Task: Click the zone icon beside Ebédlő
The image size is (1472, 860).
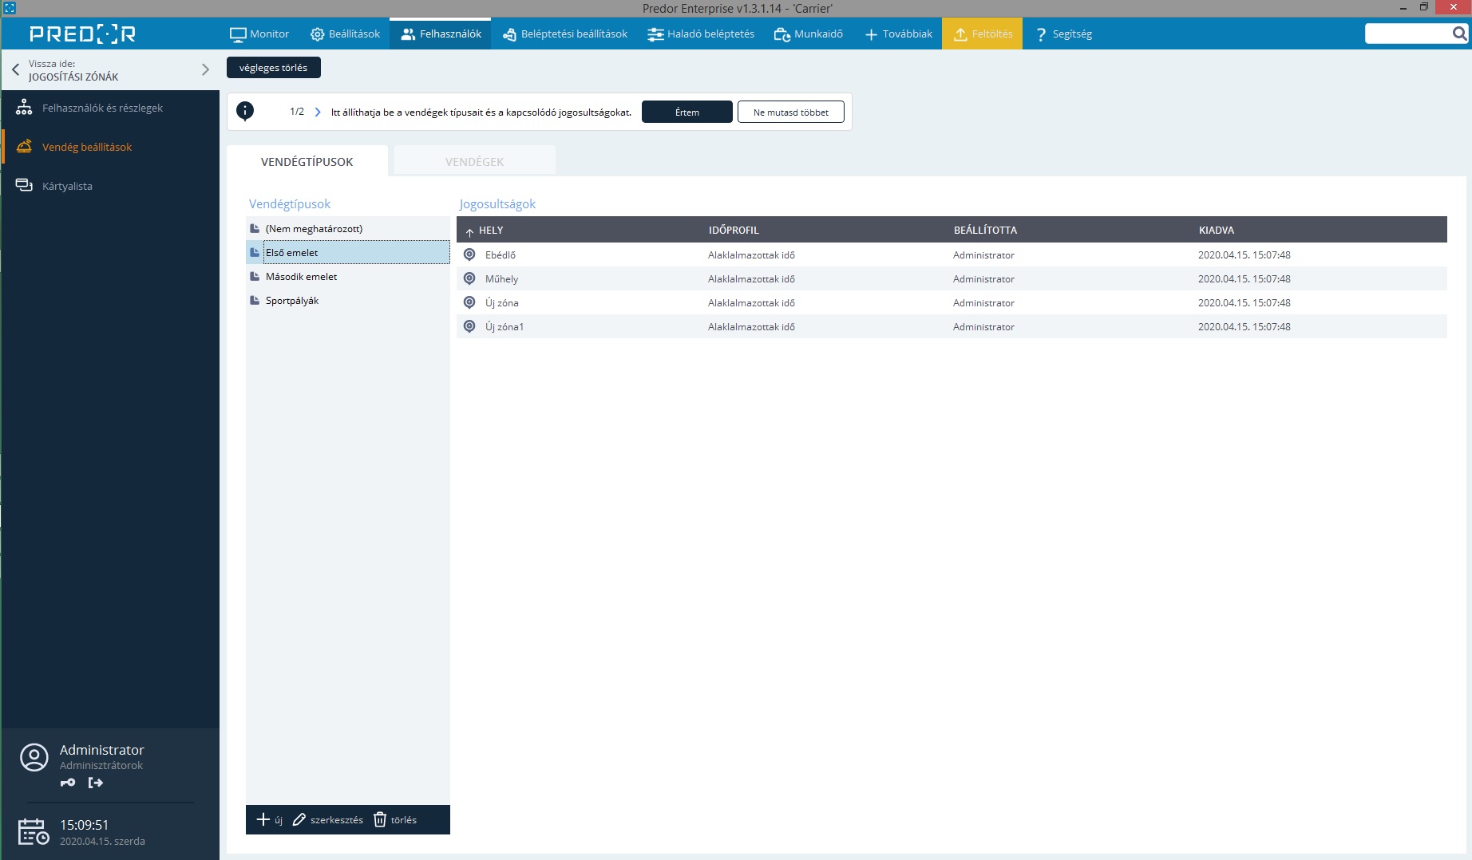Action: pyautogui.click(x=469, y=254)
